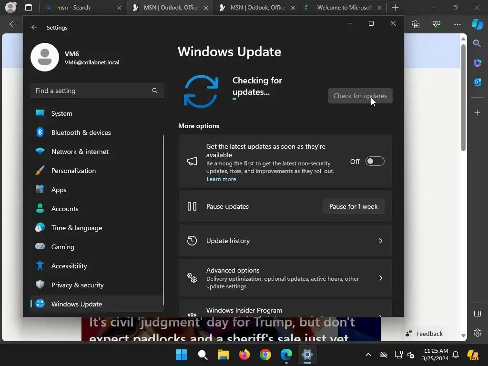Open Personalization settings
Viewport: 488px width, 366px height.
pyautogui.click(x=97, y=171)
